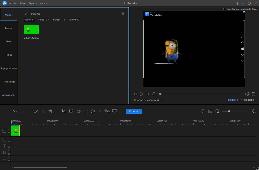Switch to the Vídeo ( 0 ) filter tab
The height and width of the screenshot is (170, 259).
point(44,19)
